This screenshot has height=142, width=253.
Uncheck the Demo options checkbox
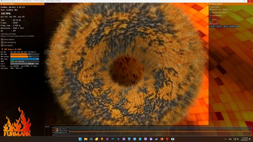(2, 39)
